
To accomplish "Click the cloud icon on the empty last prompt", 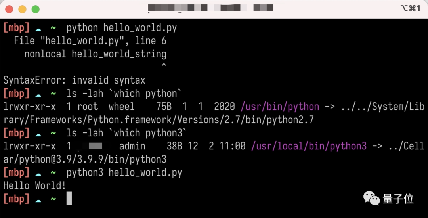I will [38, 199].
